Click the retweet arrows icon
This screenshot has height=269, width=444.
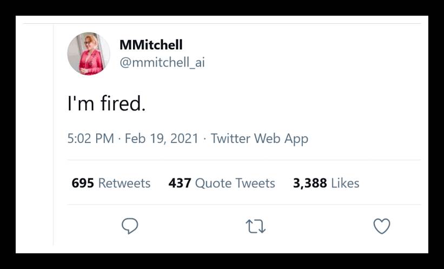[255, 226]
